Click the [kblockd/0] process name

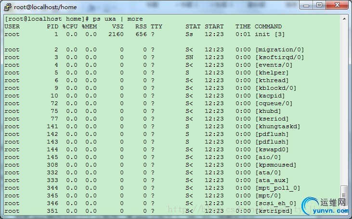tap(275, 88)
